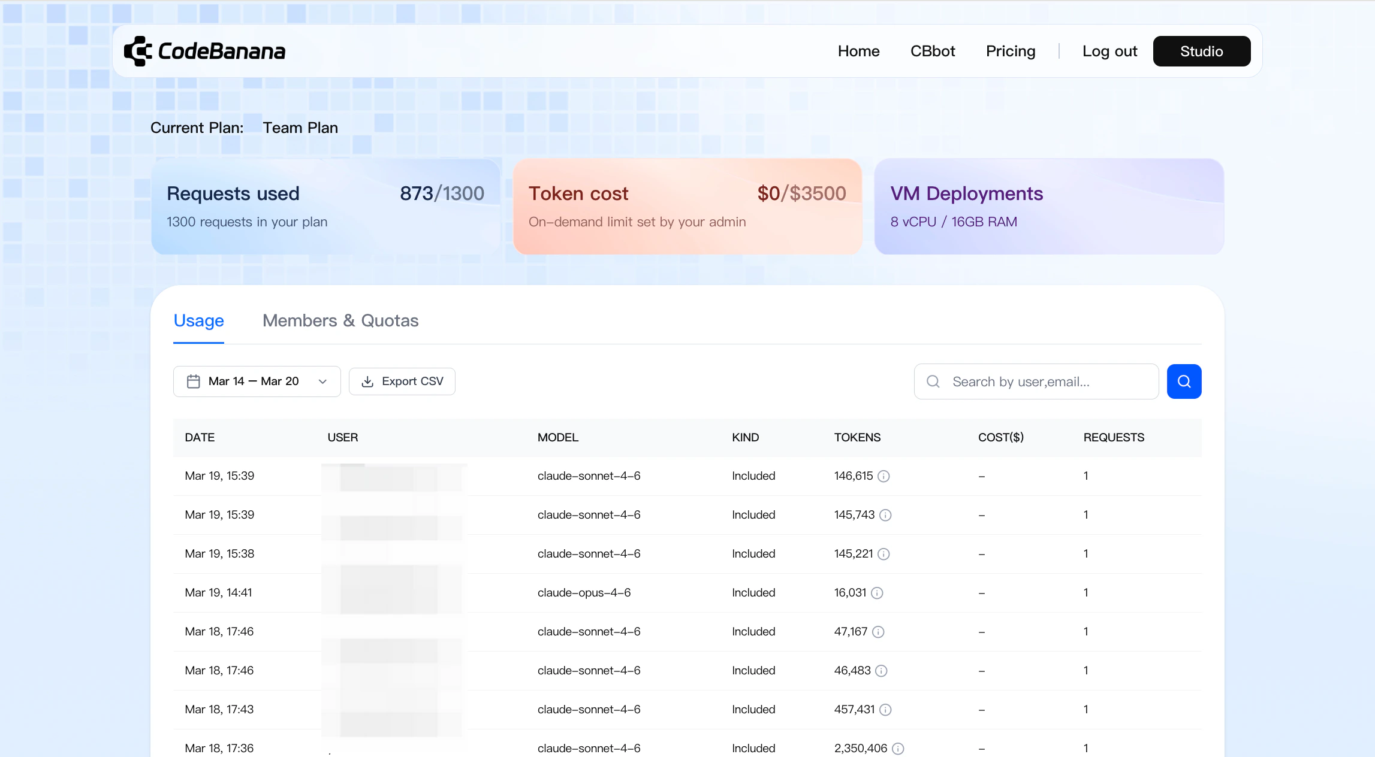Click info icon next to 46,483 tokens

pyautogui.click(x=881, y=671)
